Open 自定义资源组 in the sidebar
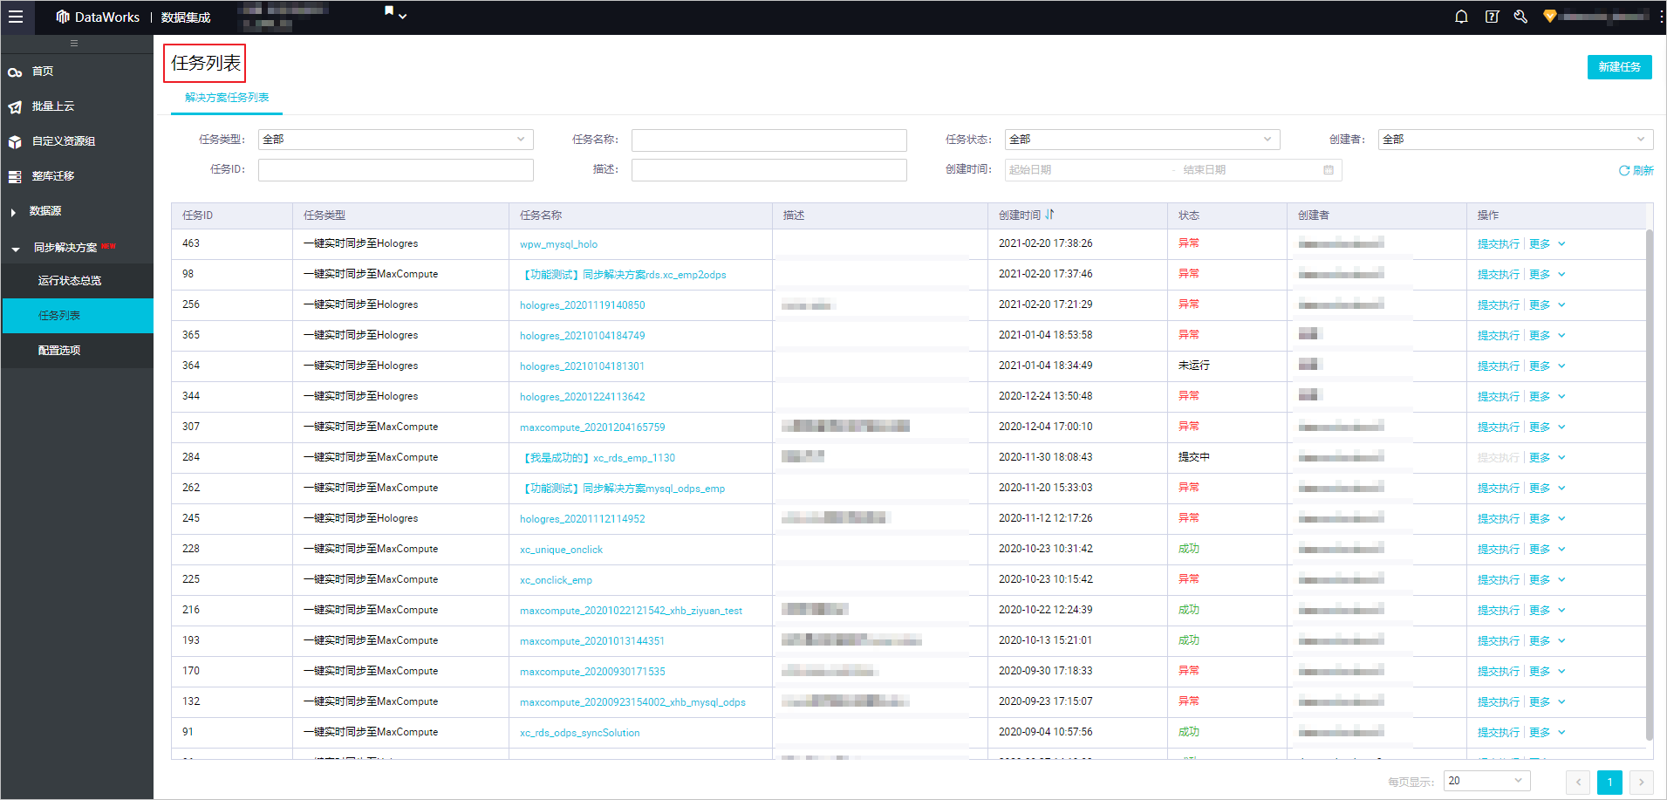This screenshot has width=1667, height=800. [x=64, y=141]
